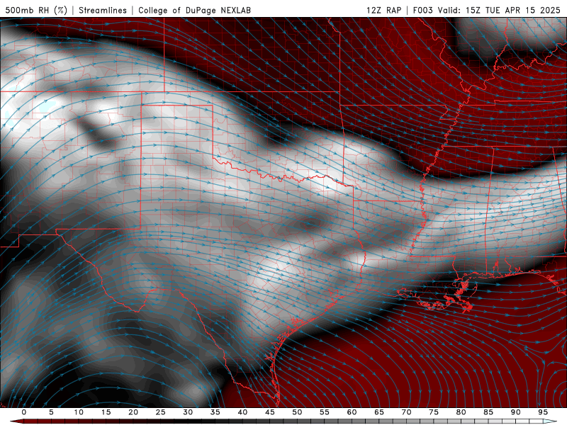Click the '40' value on the color scale
This screenshot has width=567, height=425.
pos(242,412)
